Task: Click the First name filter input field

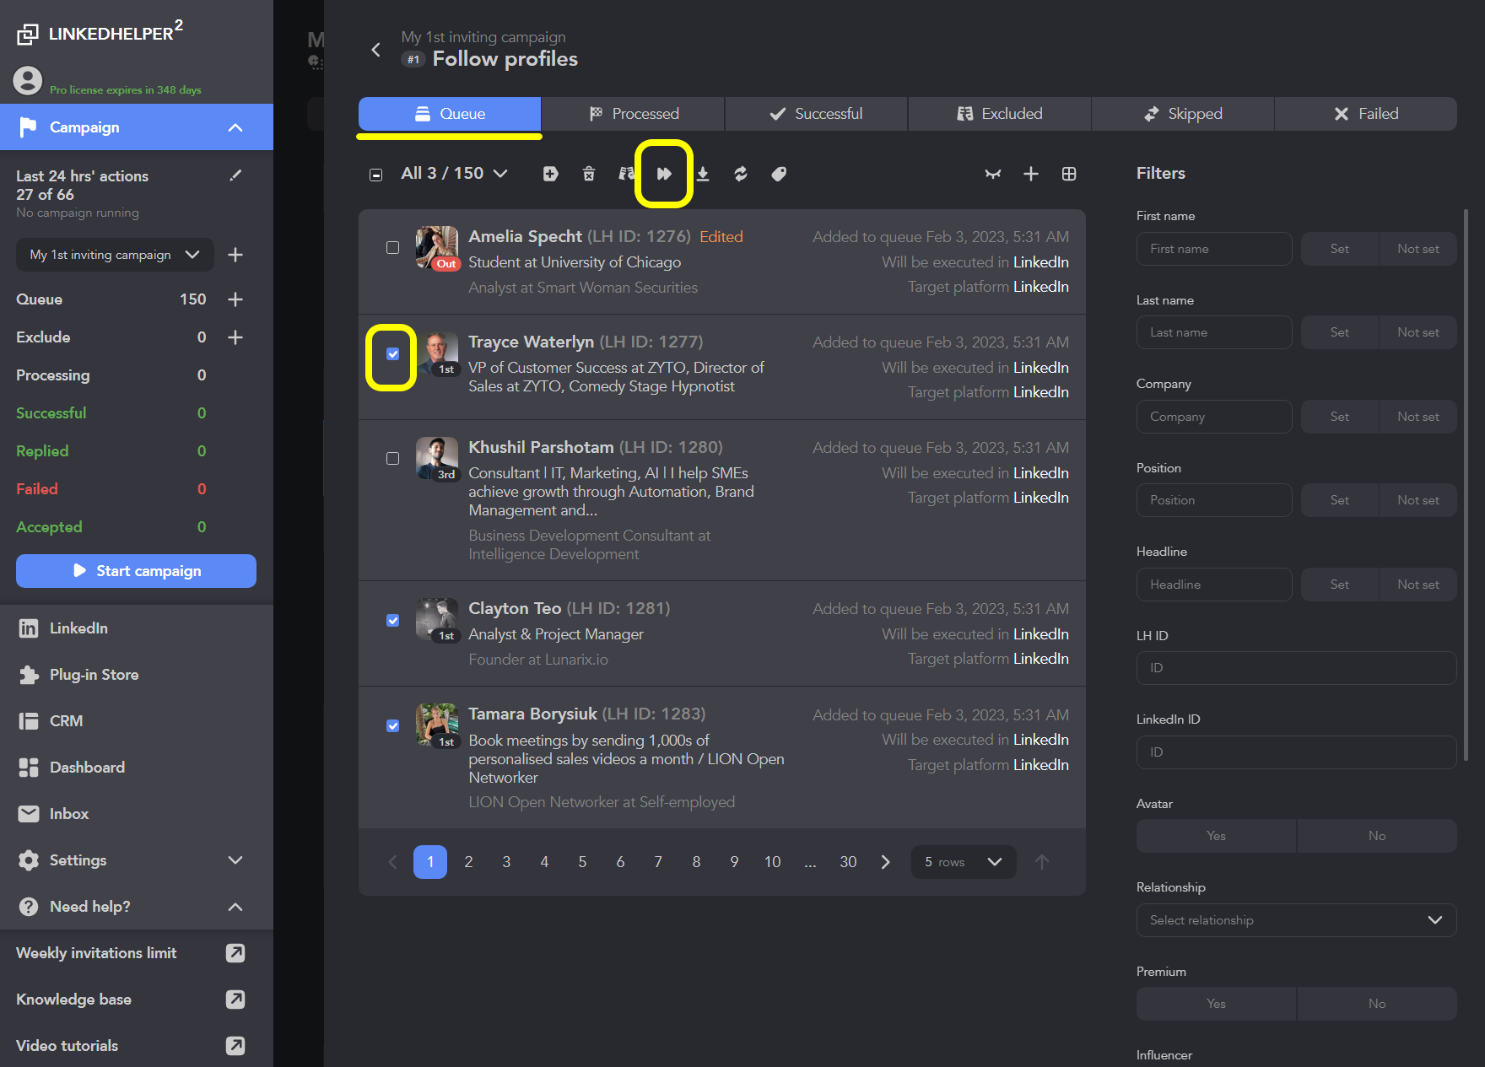Action: coord(1213,249)
